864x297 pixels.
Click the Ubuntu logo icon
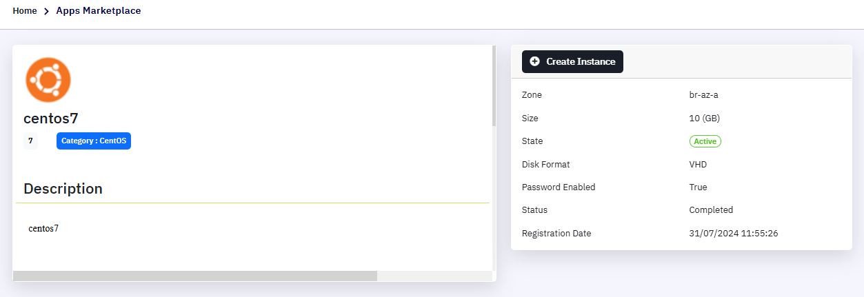click(48, 80)
